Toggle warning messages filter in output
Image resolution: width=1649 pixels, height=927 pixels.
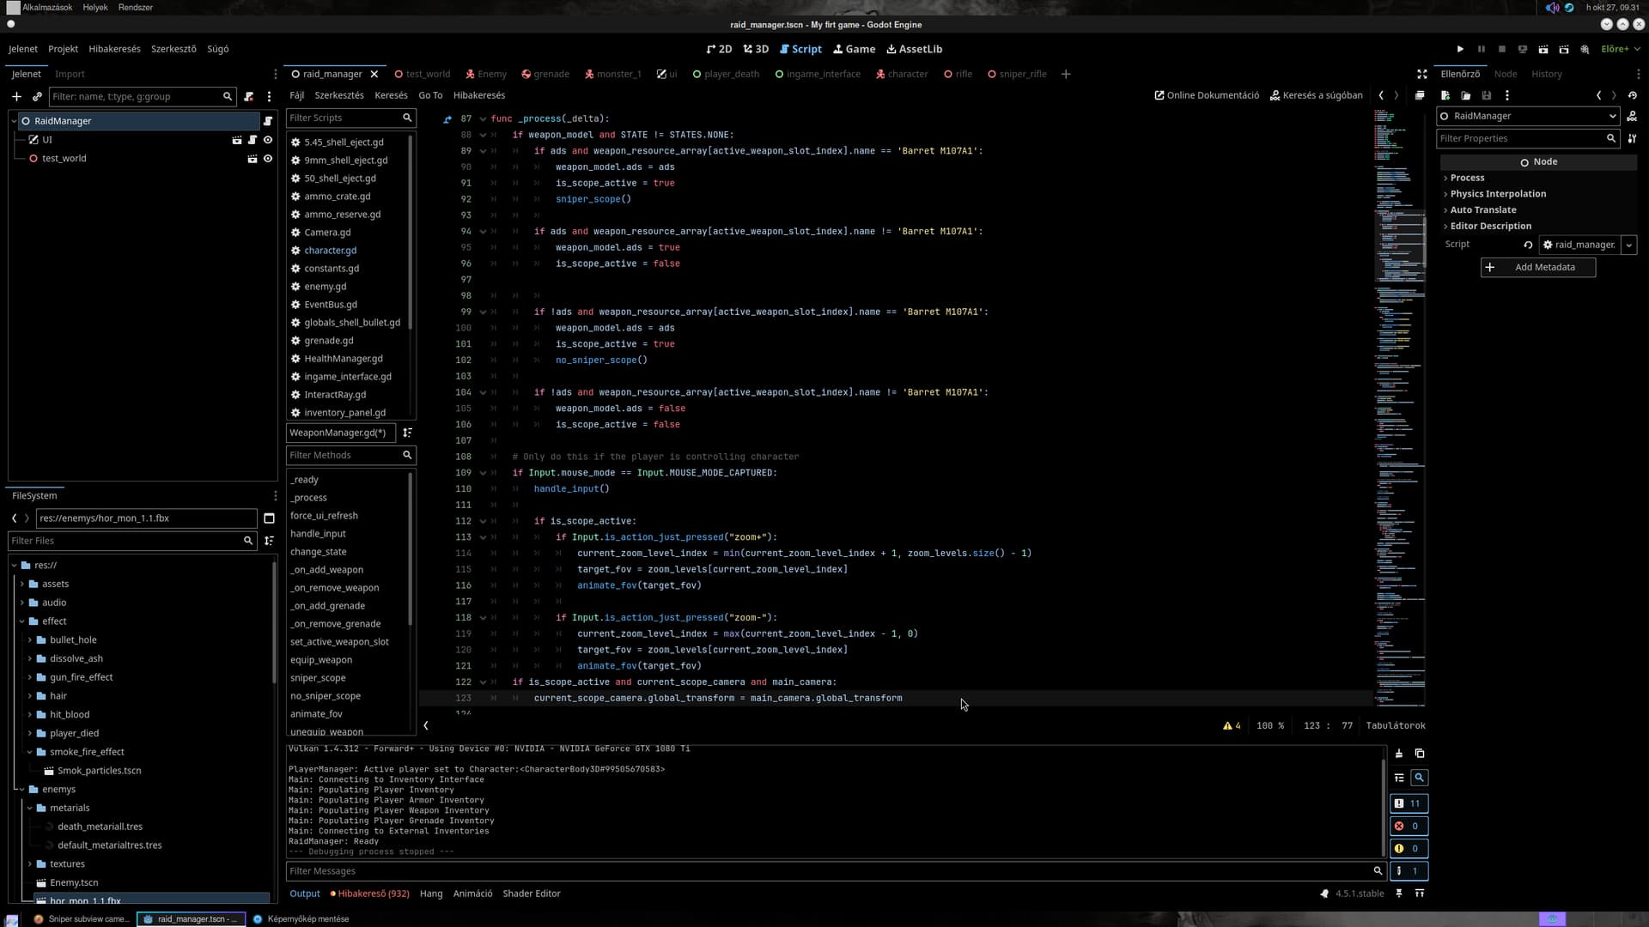pos(1409,848)
